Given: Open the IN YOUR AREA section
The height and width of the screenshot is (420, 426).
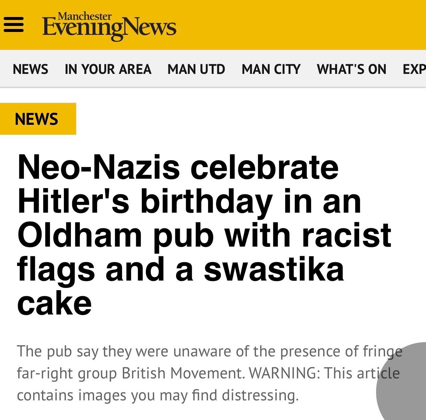Looking at the screenshot, I should tap(108, 69).
